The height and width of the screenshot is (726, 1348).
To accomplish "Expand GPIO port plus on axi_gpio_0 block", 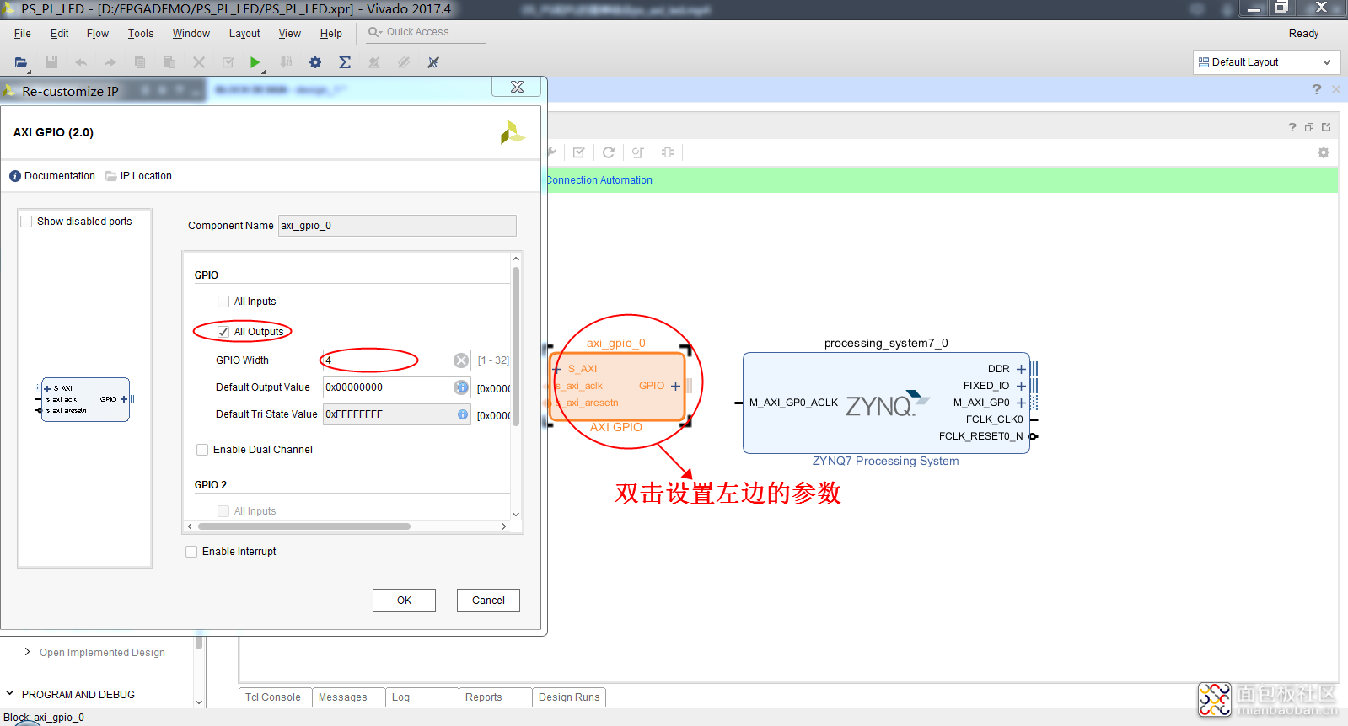I will [675, 386].
